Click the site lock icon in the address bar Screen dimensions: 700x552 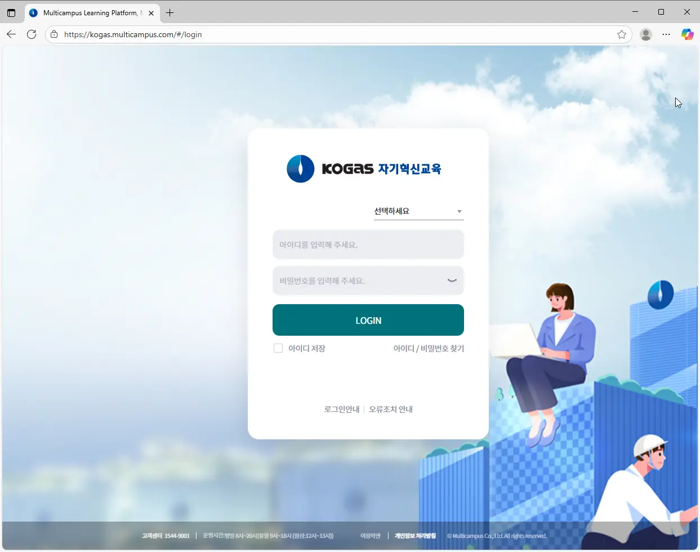coord(54,34)
